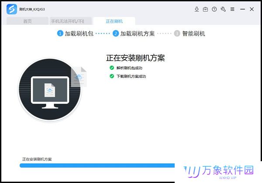
Task: Minimize the window
Action: pos(242,9)
